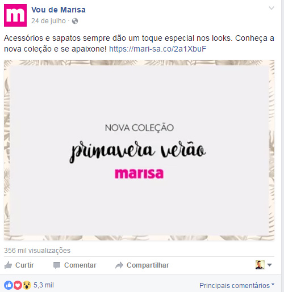
Task: Click the Curtir thumbs-up icon
Action: click(8, 265)
